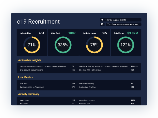This screenshot has height=118, width=158.
Task: Click the 1st Interviews 75% donut chart
Action: click(94, 45)
